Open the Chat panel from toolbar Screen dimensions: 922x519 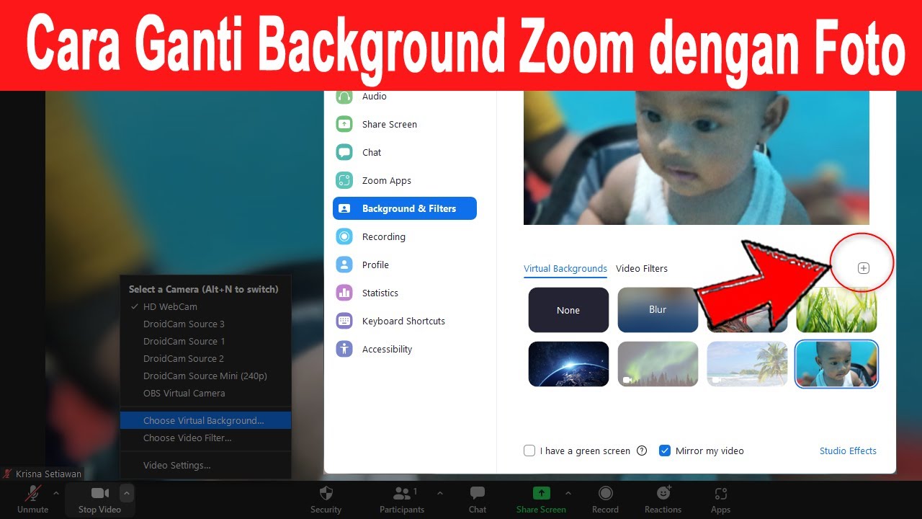(x=478, y=499)
